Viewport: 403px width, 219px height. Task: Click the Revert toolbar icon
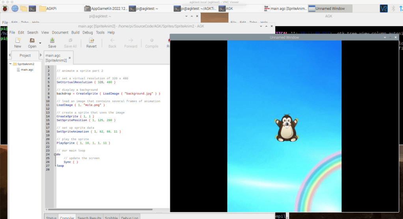coord(91,41)
